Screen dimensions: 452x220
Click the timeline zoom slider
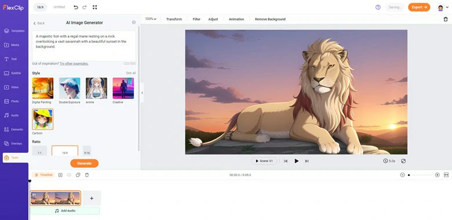click(x=420, y=175)
